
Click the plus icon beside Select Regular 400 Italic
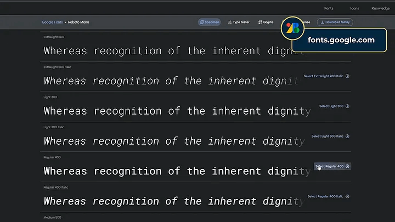pos(347,196)
